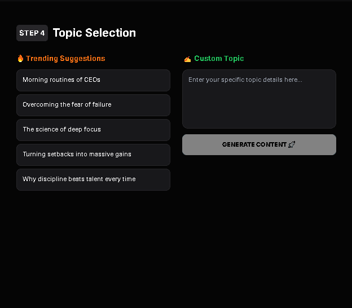
Task: Click the rocket icon on the Generate button
Action: 292,144
